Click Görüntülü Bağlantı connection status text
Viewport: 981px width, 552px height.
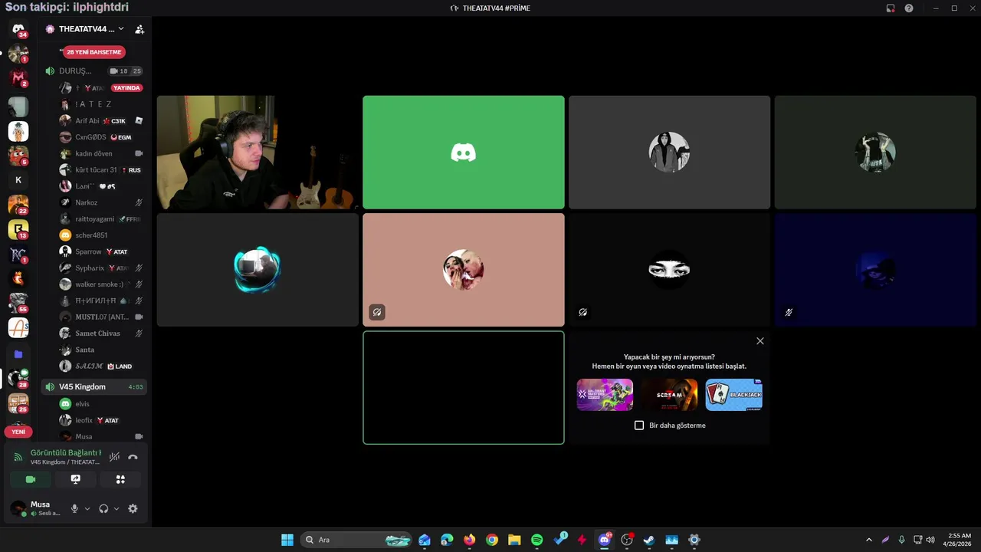[x=66, y=453]
